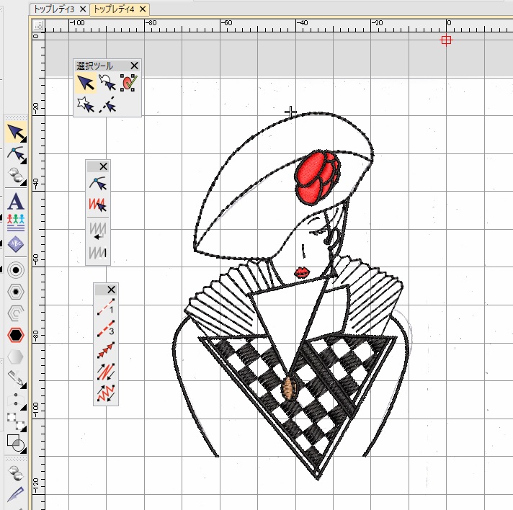Viewport: 513px width, 510px height.
Task: Select the diagonal satin stitch tool
Action: coord(106,371)
